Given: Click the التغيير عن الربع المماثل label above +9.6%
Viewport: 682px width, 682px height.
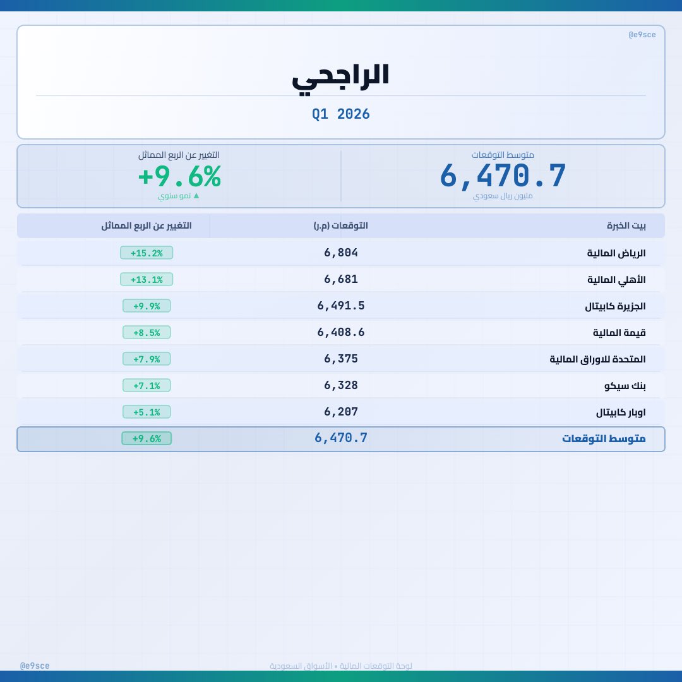Looking at the screenshot, I should pyautogui.click(x=179, y=155).
